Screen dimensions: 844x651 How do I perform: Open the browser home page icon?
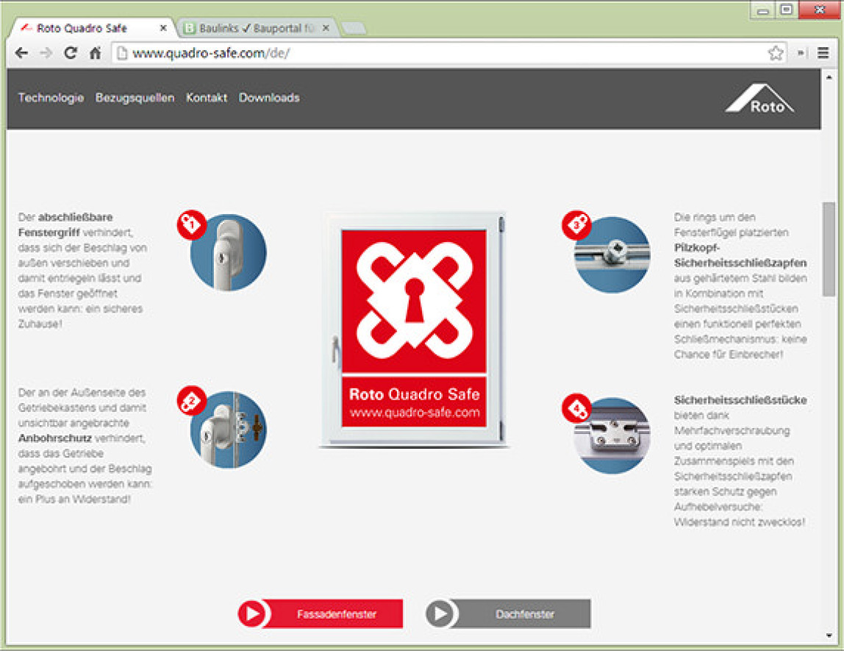click(96, 53)
